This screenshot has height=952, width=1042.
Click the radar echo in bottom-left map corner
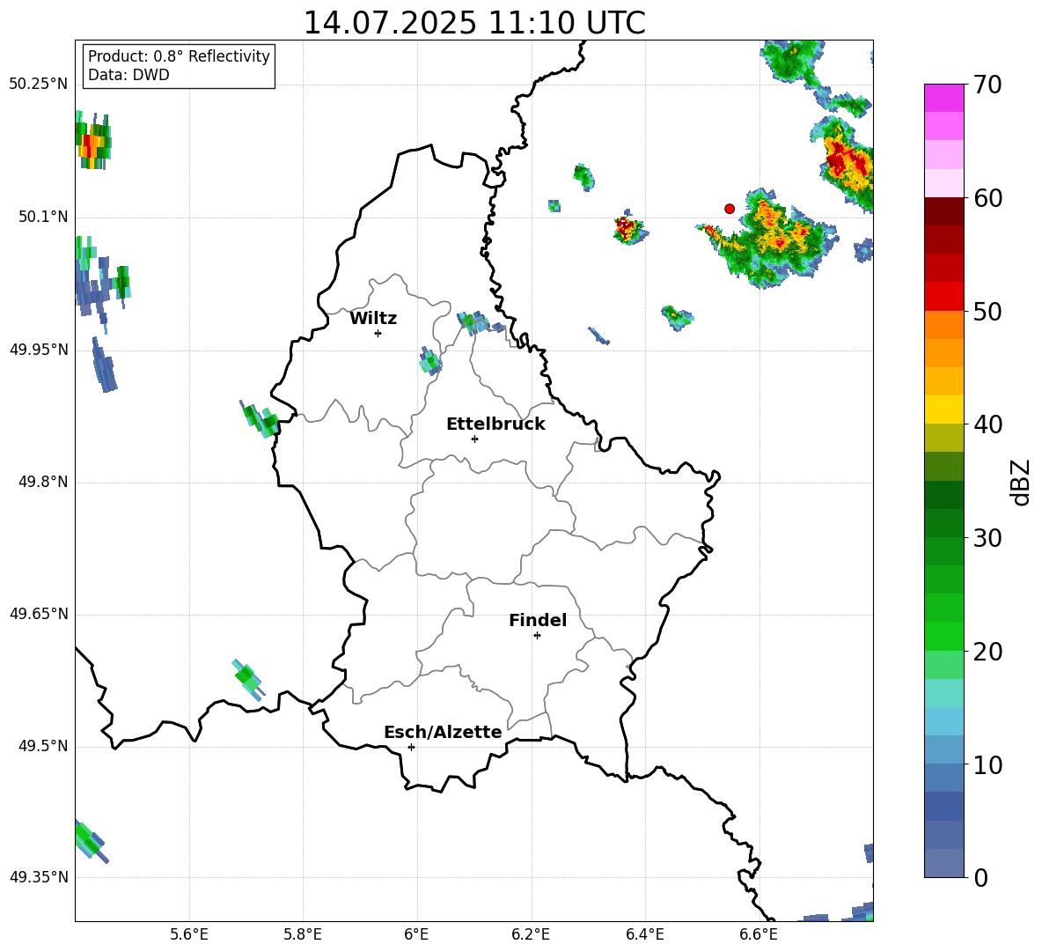pyautogui.click(x=90, y=841)
